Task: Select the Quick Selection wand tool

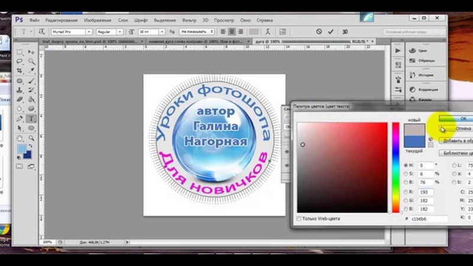Action: click(31, 61)
